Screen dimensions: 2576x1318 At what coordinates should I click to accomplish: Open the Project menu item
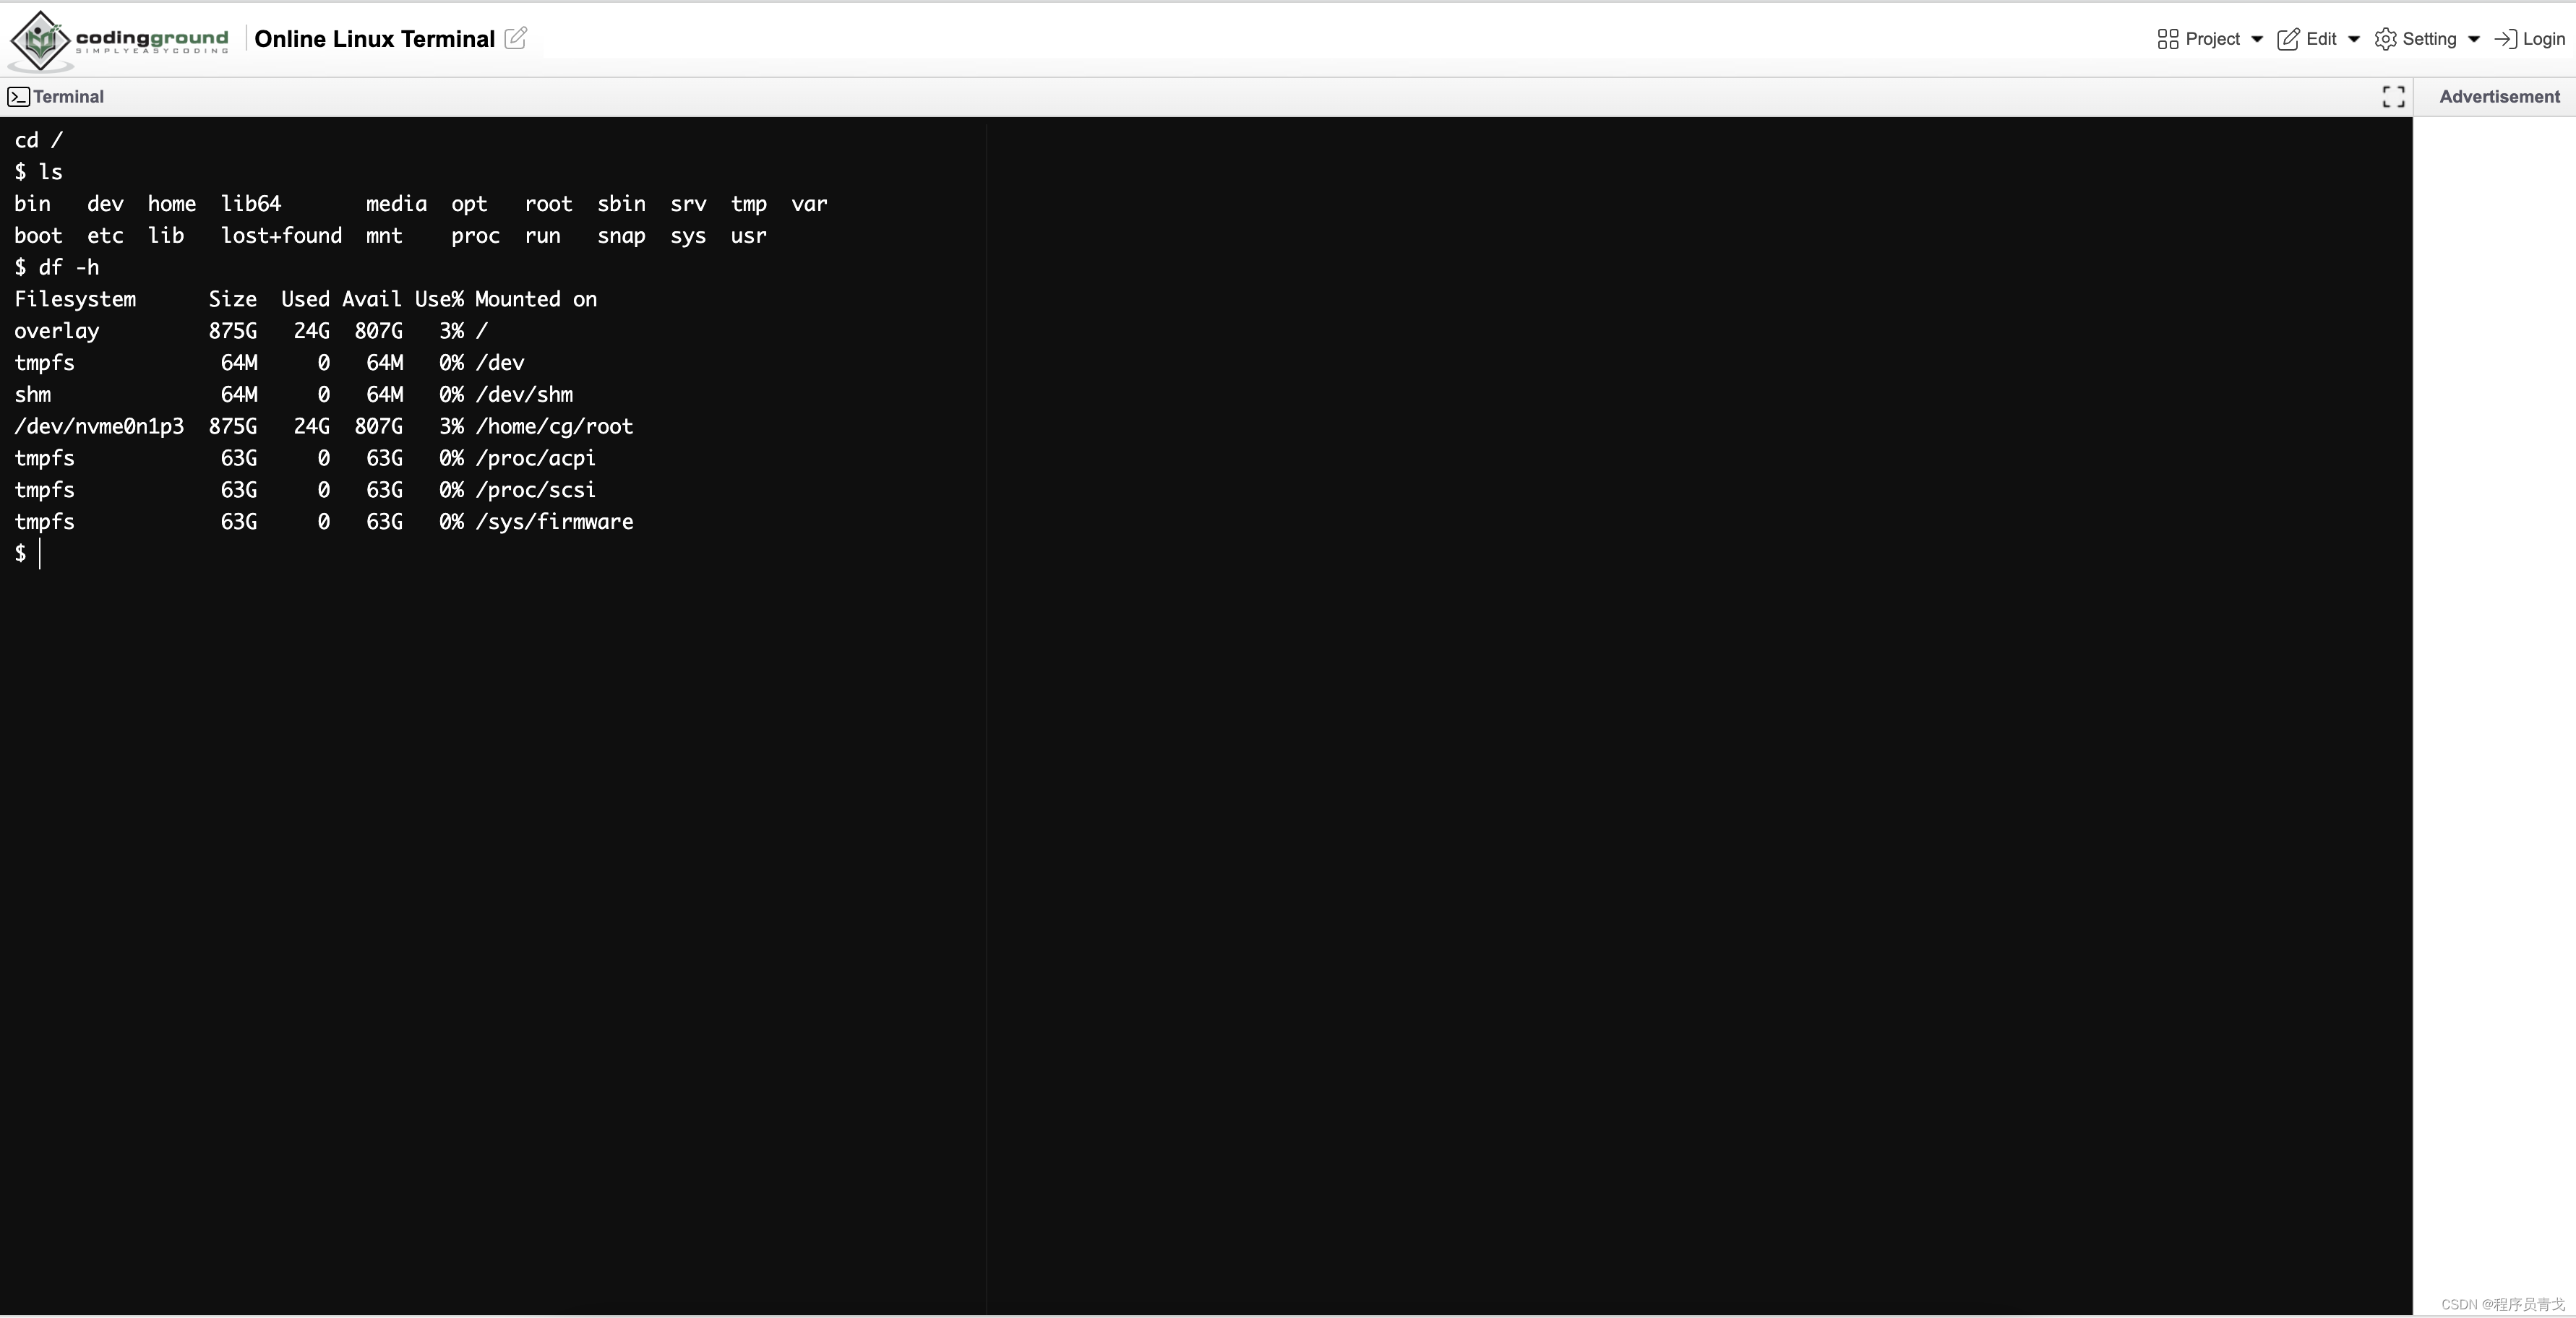(x=2208, y=37)
